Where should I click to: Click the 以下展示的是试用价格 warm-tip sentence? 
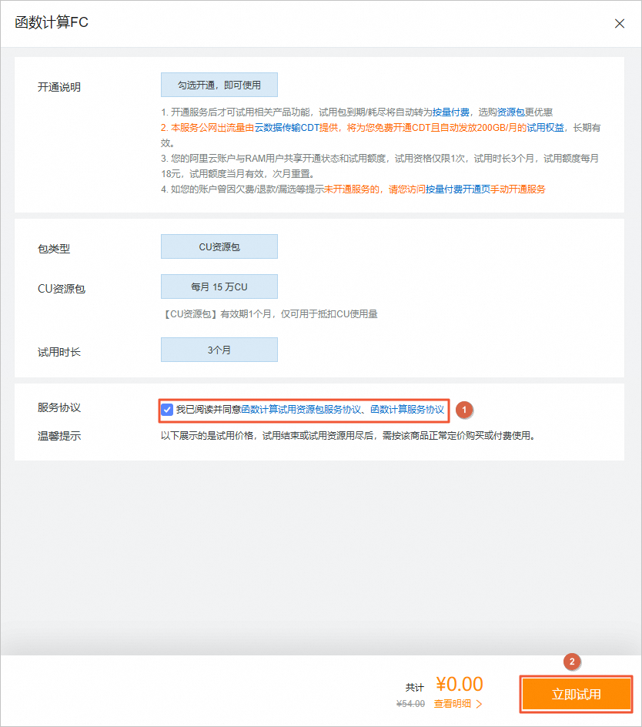point(348,436)
